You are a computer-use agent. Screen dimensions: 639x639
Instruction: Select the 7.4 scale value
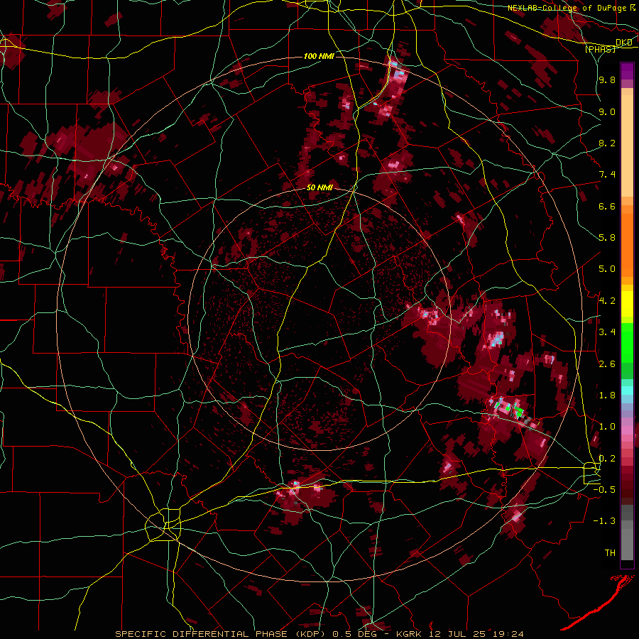[607, 175]
